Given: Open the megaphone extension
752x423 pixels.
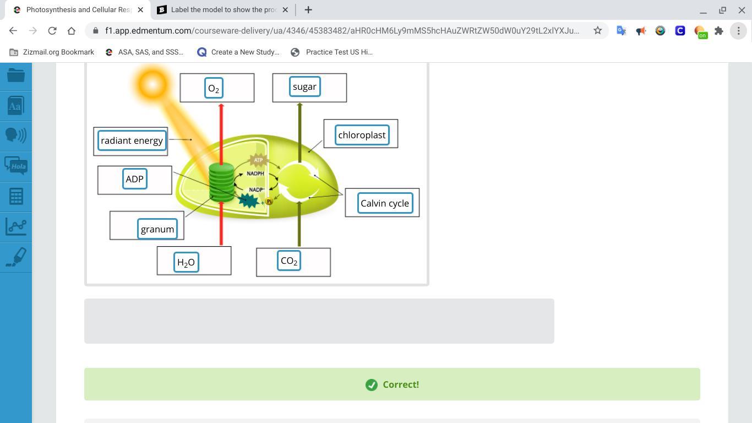Looking at the screenshot, I should click(x=641, y=31).
